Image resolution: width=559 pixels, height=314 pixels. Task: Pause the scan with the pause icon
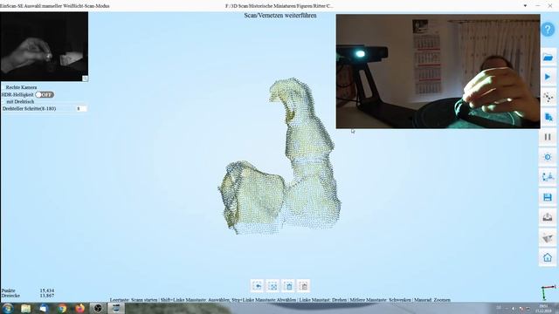pos(548,137)
